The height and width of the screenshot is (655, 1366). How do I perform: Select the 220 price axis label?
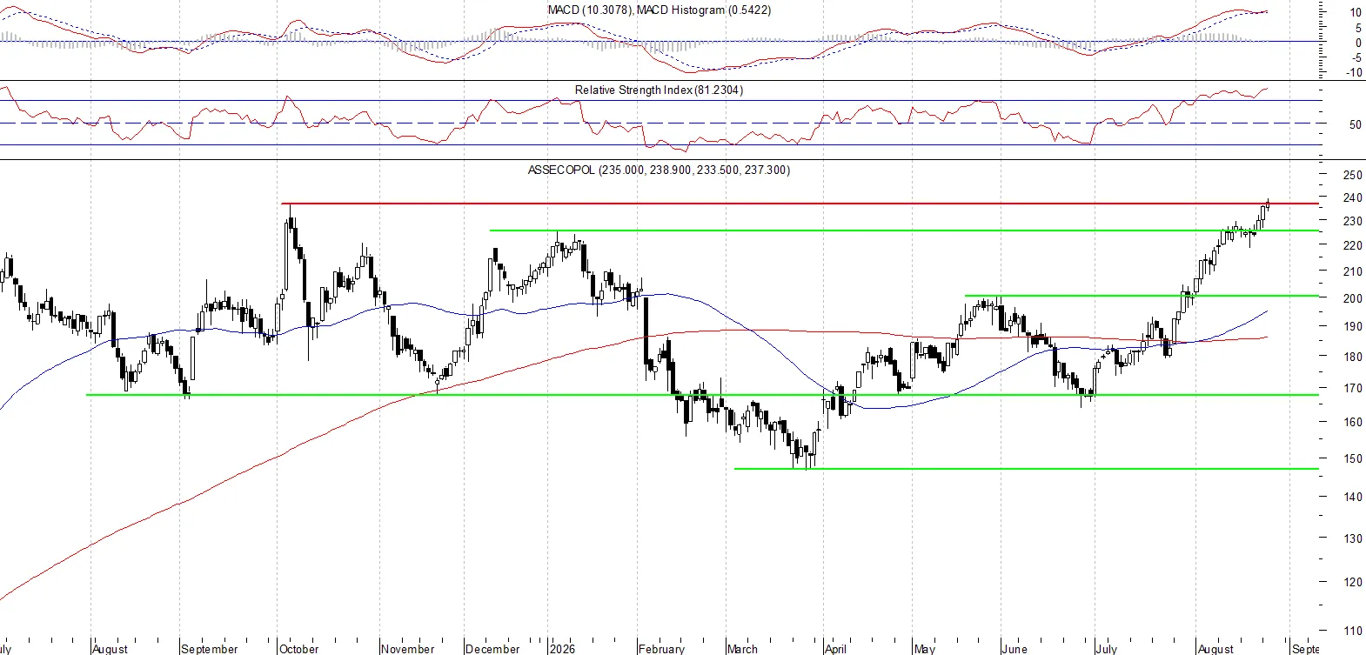tap(1353, 246)
